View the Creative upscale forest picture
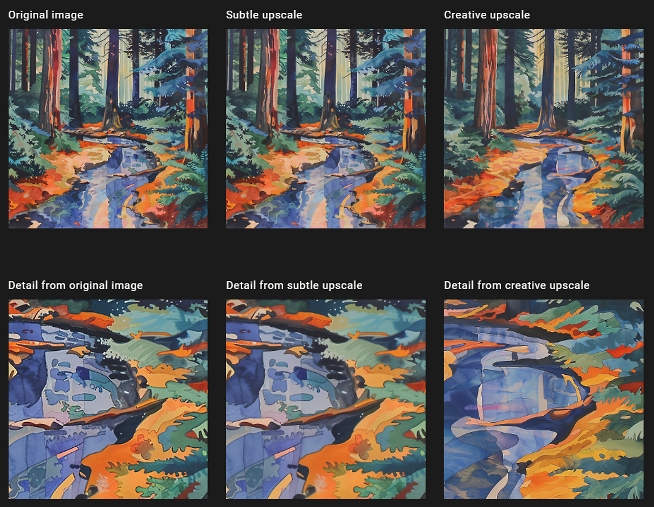The height and width of the screenshot is (507, 654). click(x=544, y=128)
